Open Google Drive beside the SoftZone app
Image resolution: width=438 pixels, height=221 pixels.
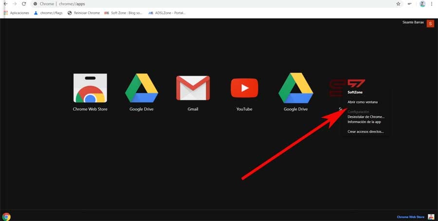(295, 88)
